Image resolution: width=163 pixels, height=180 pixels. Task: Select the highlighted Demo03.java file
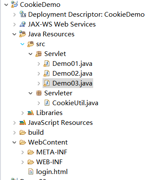tap(72, 83)
